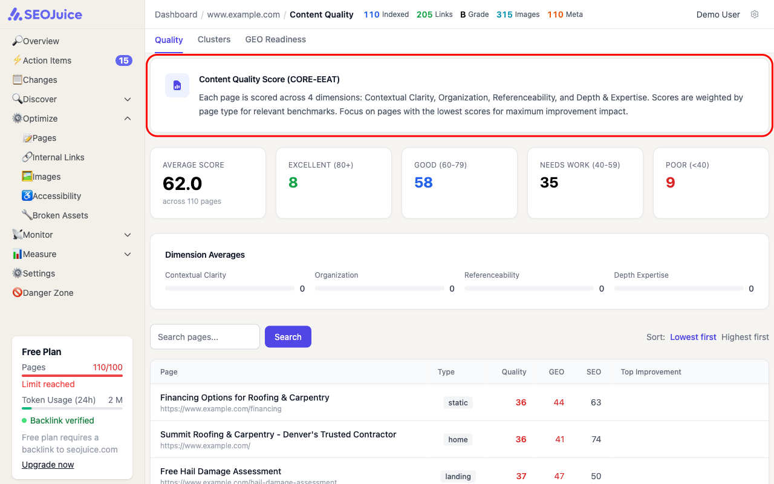This screenshot has height=484, width=774.
Task: Click the Discover magnifier icon
Action: (18, 99)
